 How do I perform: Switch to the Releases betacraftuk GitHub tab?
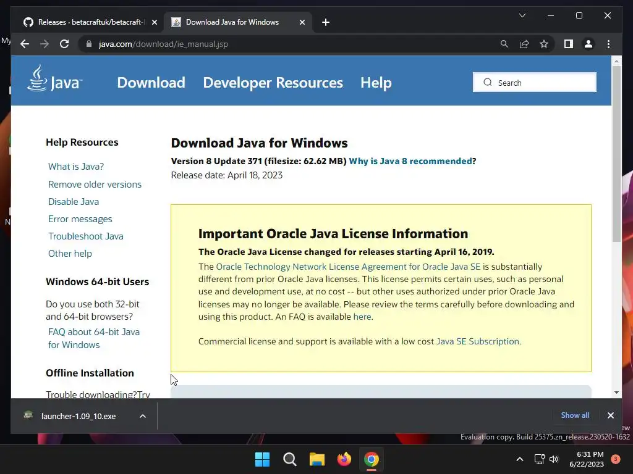tap(90, 22)
